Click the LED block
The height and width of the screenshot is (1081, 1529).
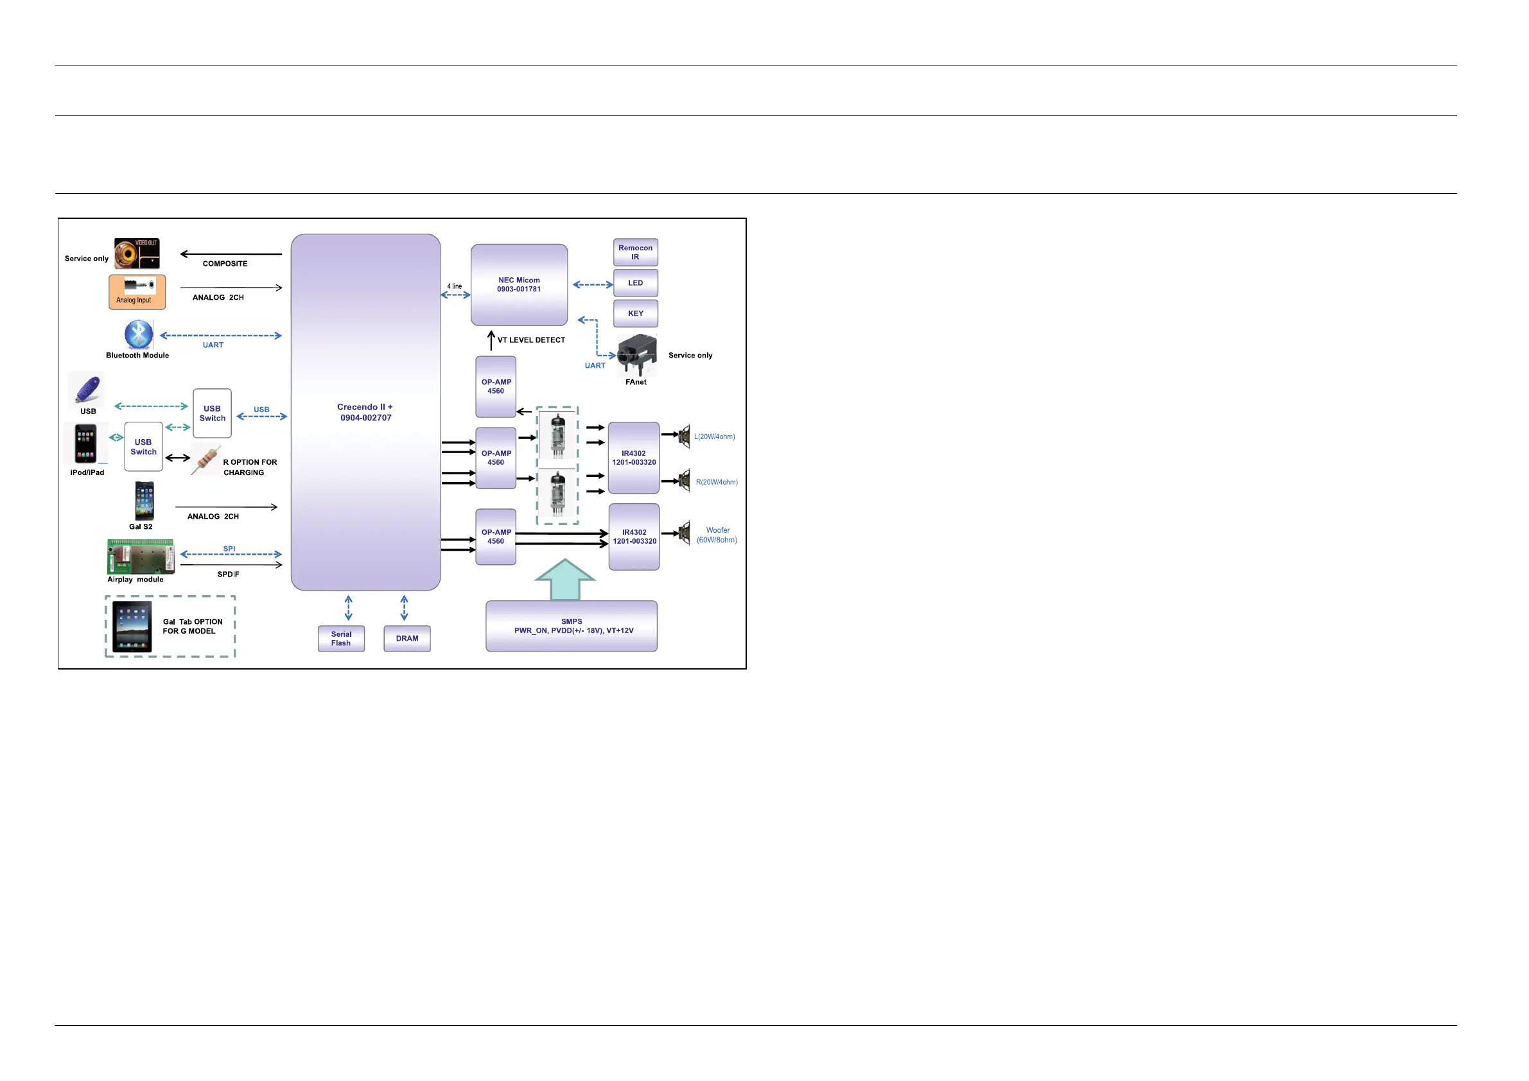tap(635, 283)
